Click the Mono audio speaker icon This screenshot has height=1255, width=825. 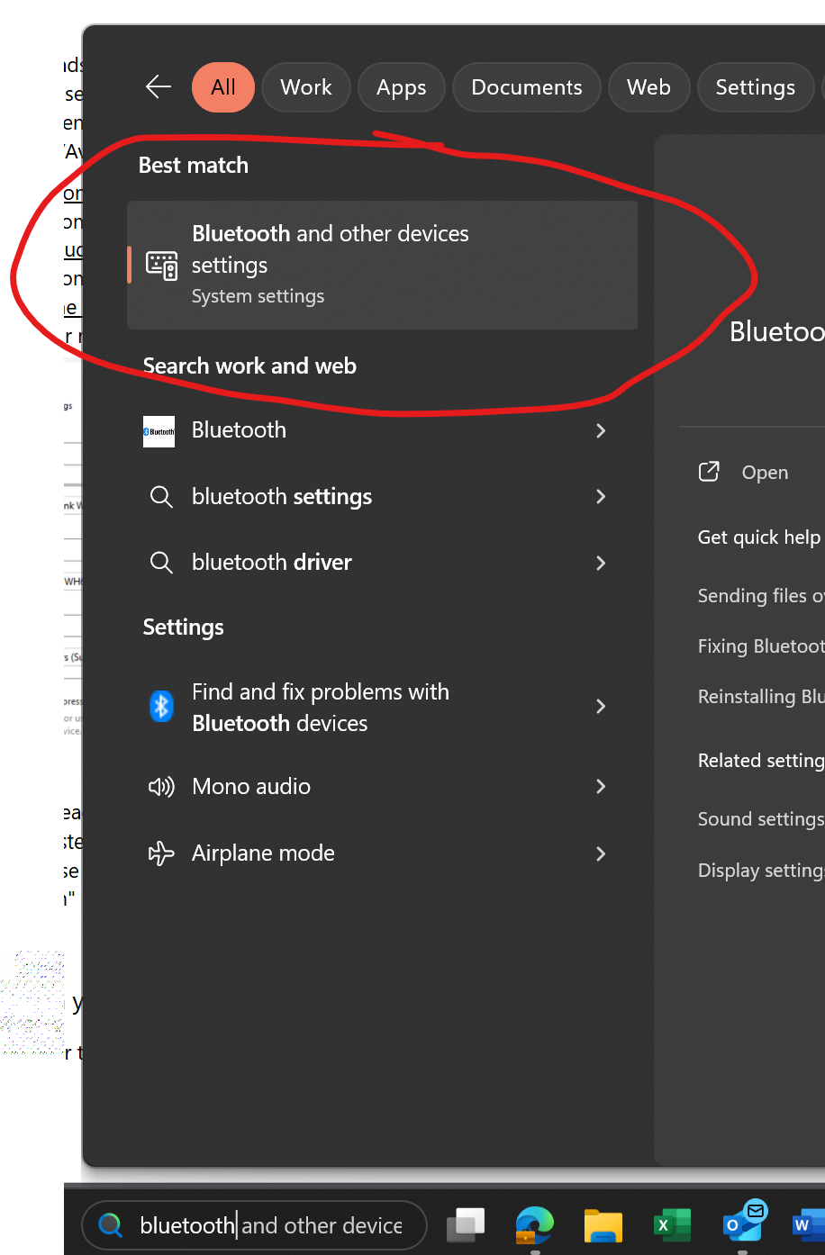(x=161, y=787)
